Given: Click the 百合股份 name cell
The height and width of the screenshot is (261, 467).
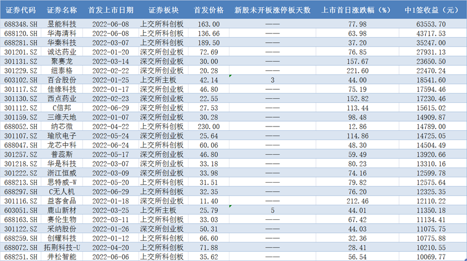Looking at the screenshot, I should (62, 80).
